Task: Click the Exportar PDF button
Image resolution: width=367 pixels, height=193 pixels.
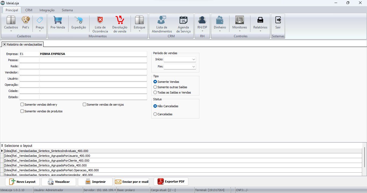Action: point(171,182)
